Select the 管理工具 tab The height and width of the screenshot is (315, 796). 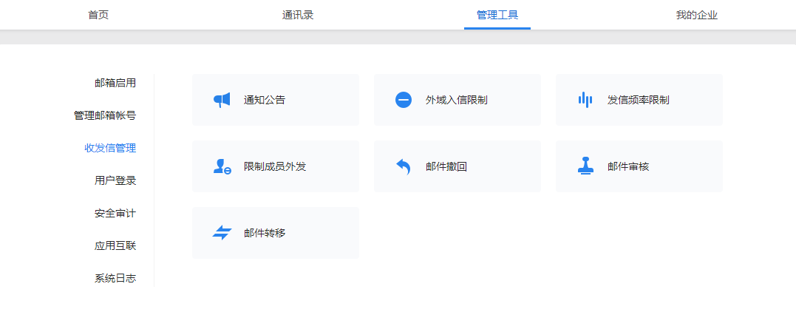coord(497,15)
